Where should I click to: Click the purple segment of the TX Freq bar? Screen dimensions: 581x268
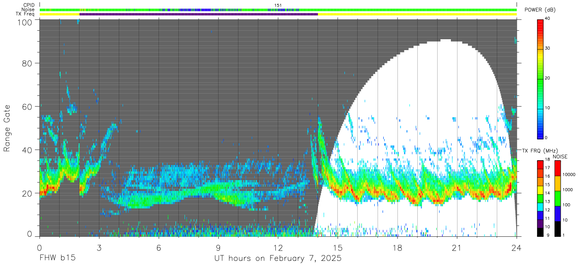click(199, 14)
